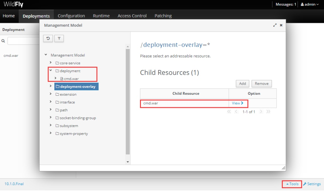Switch to the Configuration tab
Image resolution: width=324 pixels, height=192 pixels.
pos(71,16)
